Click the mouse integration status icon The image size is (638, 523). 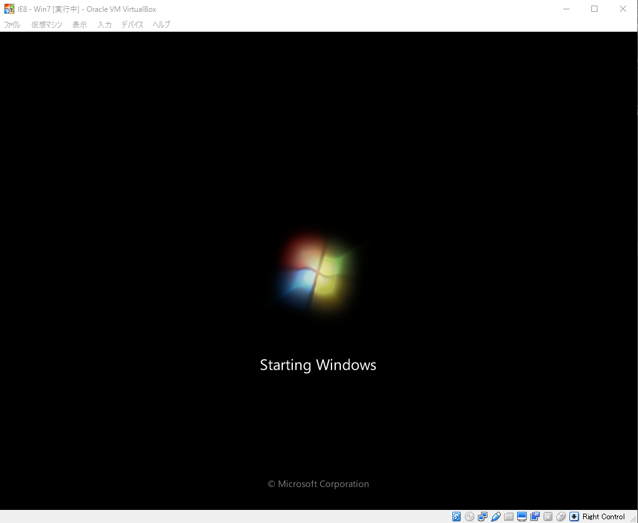click(561, 517)
